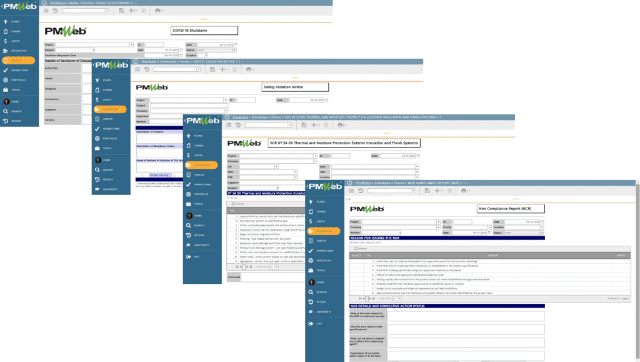Click the save icon in the Safety Violation Notice toolbar

212,69
